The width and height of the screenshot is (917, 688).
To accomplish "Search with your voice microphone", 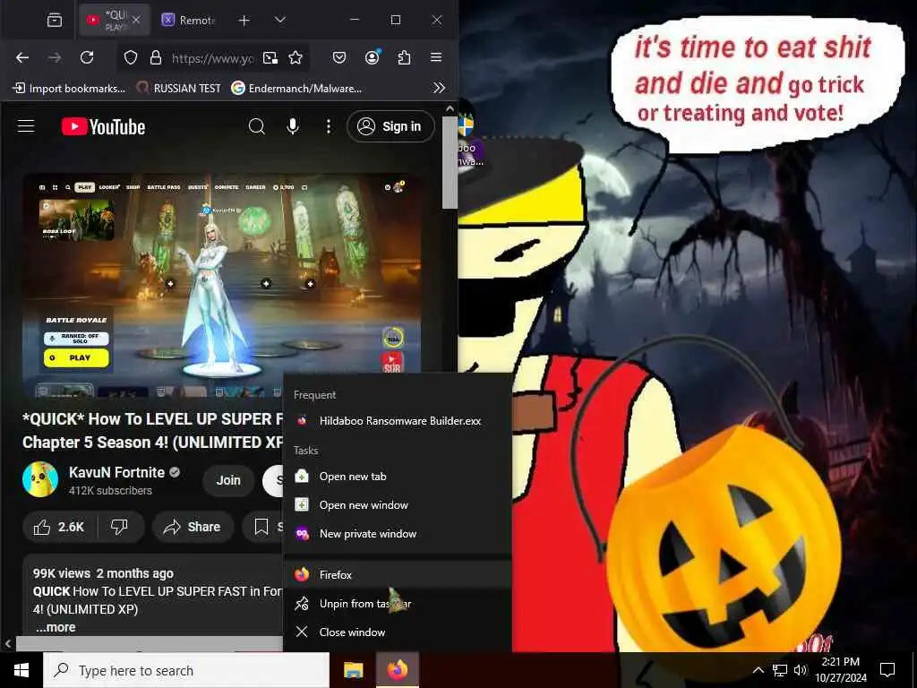I will 293,126.
